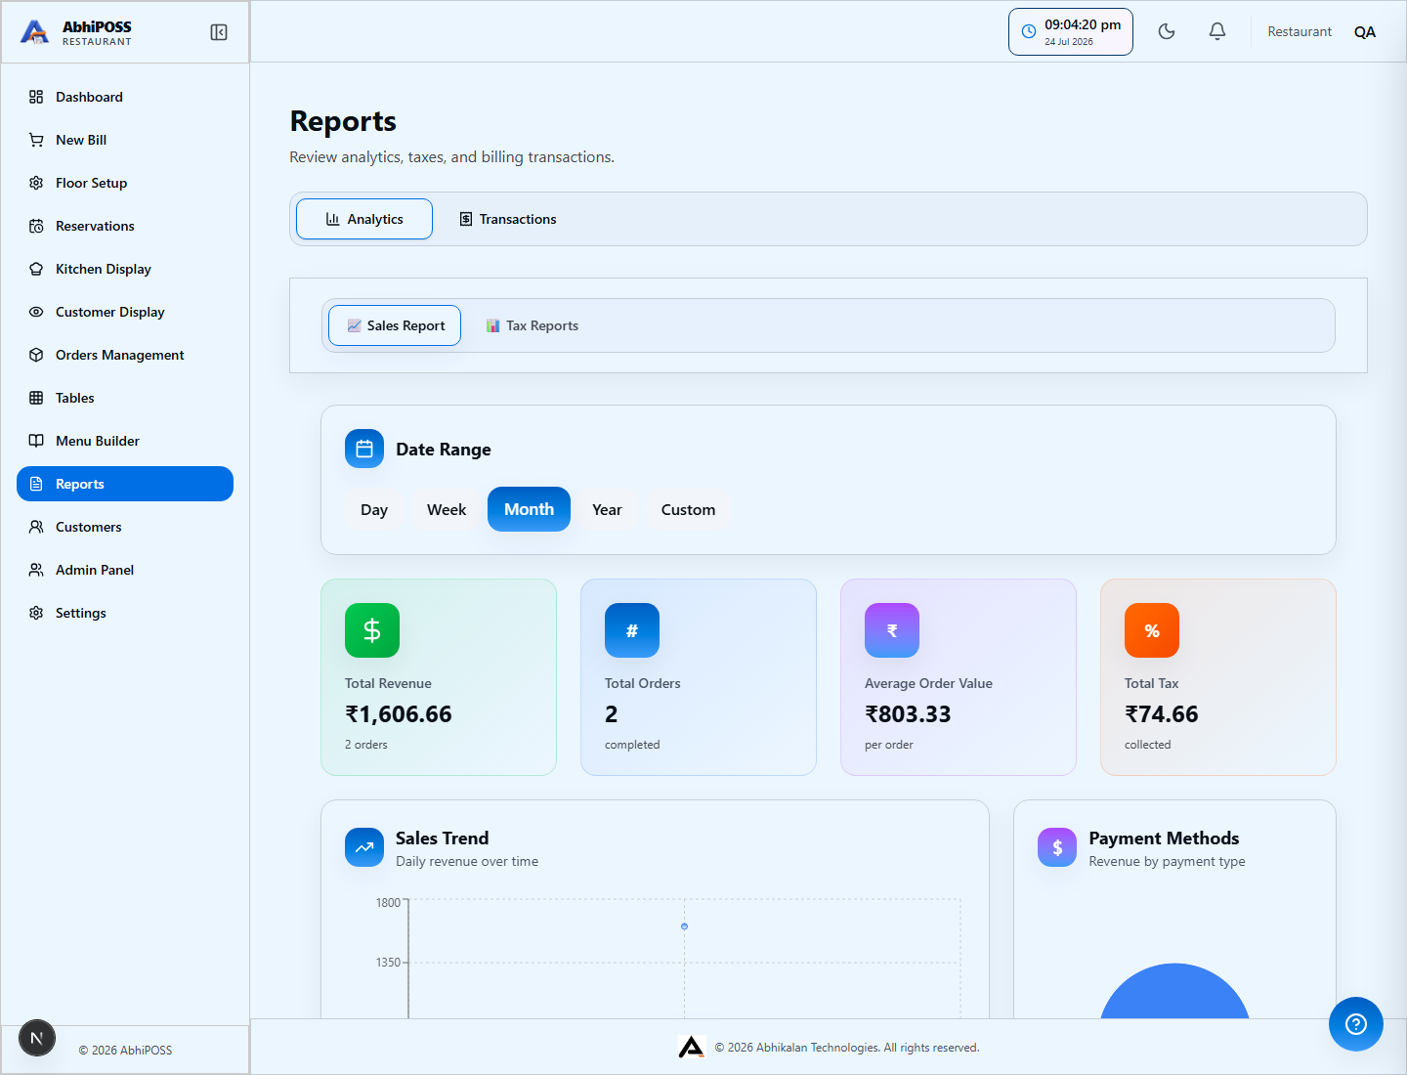This screenshot has height=1075, width=1407.
Task: Click the data point on Sales Trend chart
Action: click(684, 926)
